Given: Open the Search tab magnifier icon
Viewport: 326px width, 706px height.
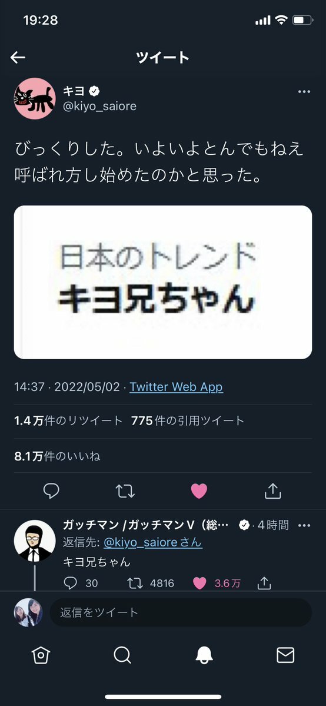Looking at the screenshot, I should (x=122, y=655).
